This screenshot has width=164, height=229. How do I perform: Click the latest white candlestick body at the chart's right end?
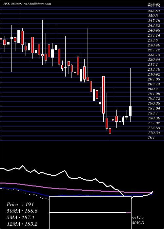(x=130, y=111)
